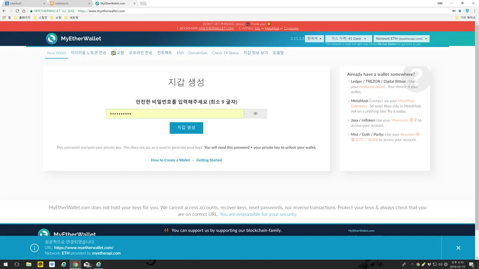Click the Mnemonic 문구 link

[x=404, y=120]
